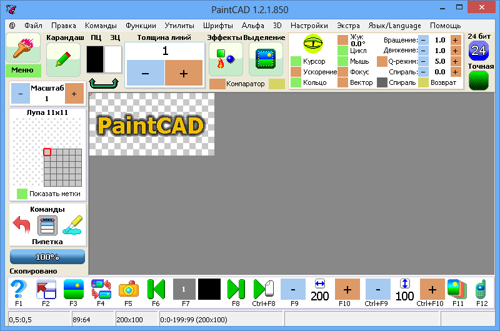
Task: Toggle the Мышь option
Action: click(x=342, y=61)
